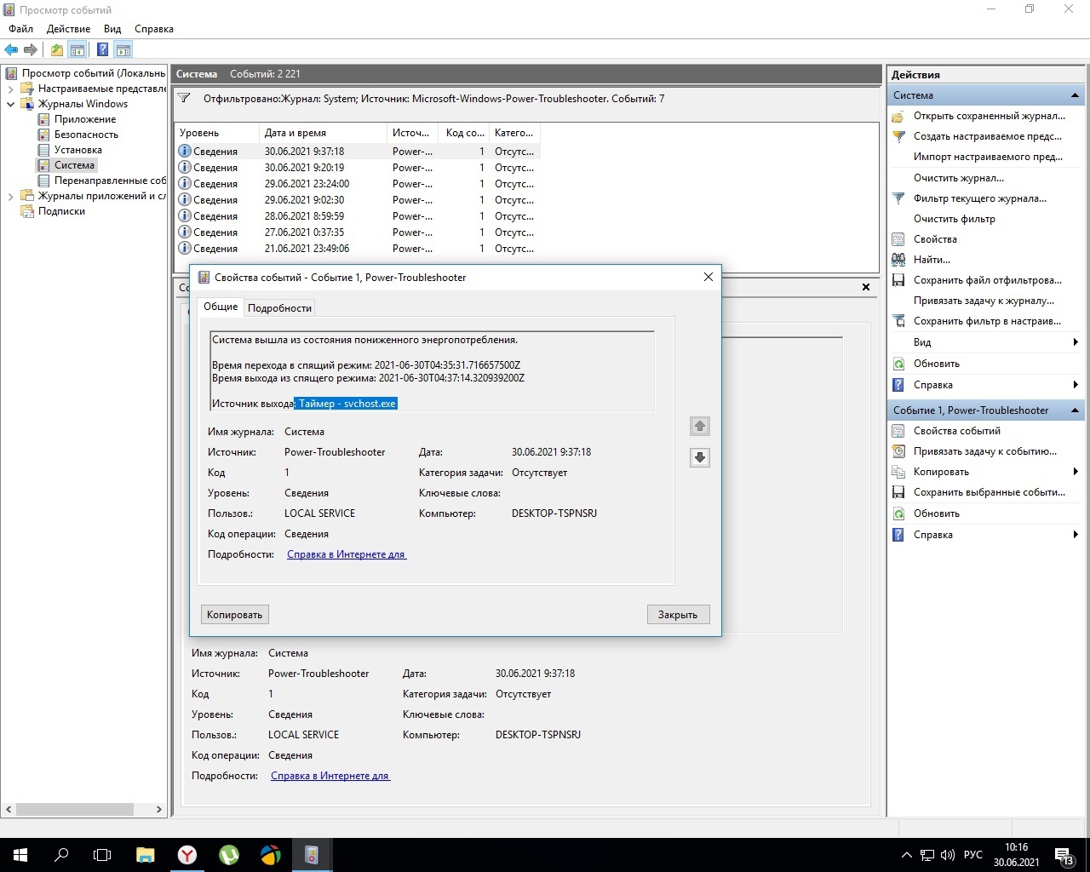Open the 'Справка' menu in menu bar
The width and height of the screenshot is (1090, 872).
tap(154, 29)
